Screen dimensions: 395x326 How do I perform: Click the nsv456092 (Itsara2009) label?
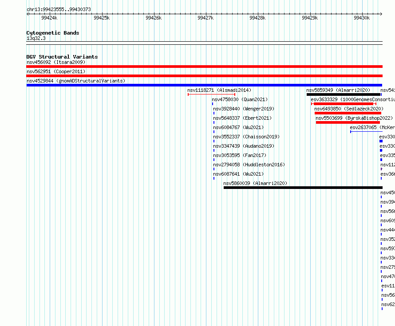(56, 62)
